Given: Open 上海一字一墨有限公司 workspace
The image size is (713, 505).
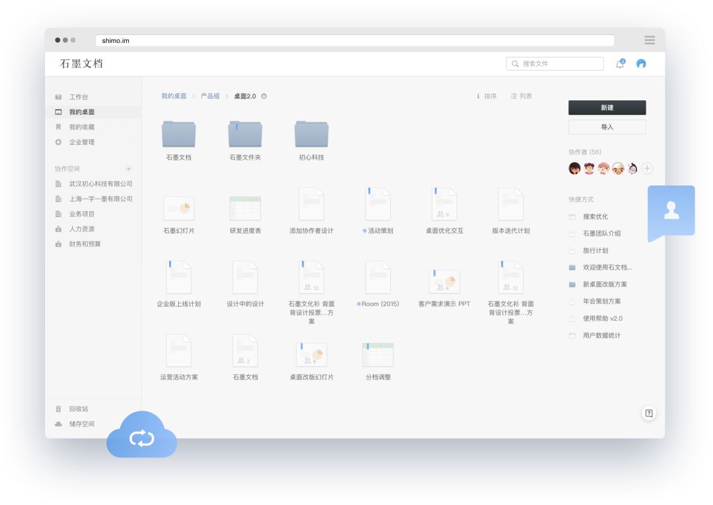Looking at the screenshot, I should 100,199.
